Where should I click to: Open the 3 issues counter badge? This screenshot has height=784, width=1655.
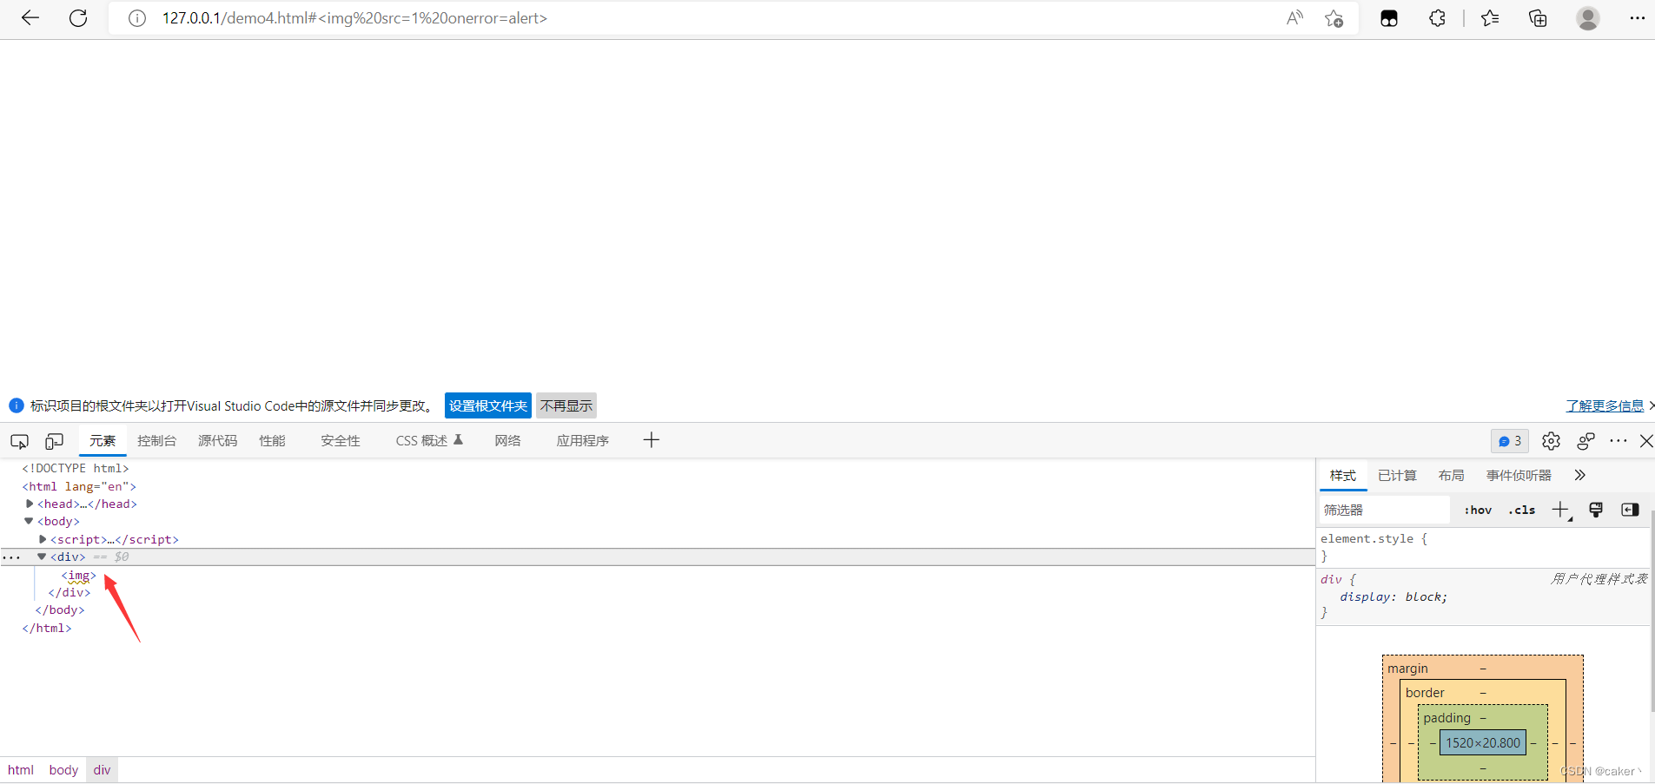click(1510, 441)
